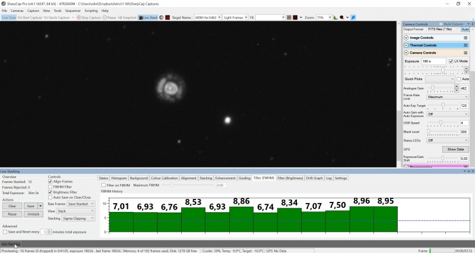The image size is (475, 253).
Task: Click Exposure slider up arrow
Action: [x=466, y=68]
